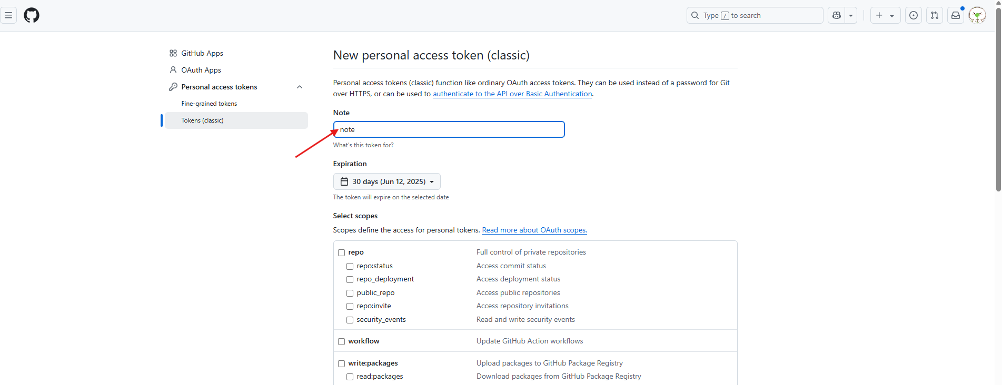Open the Pull requests header icon
1002x385 pixels.
tap(935, 15)
